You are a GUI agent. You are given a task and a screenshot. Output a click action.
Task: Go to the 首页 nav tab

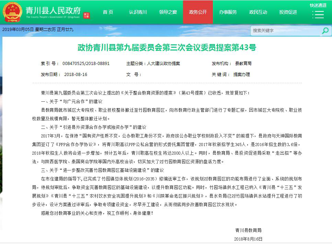(108, 12)
